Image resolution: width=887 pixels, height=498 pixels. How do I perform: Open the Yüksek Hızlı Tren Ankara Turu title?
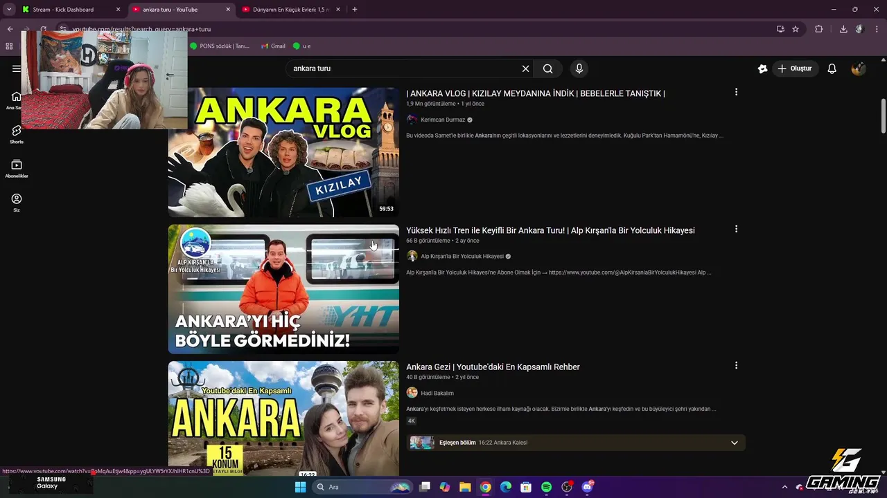point(550,230)
